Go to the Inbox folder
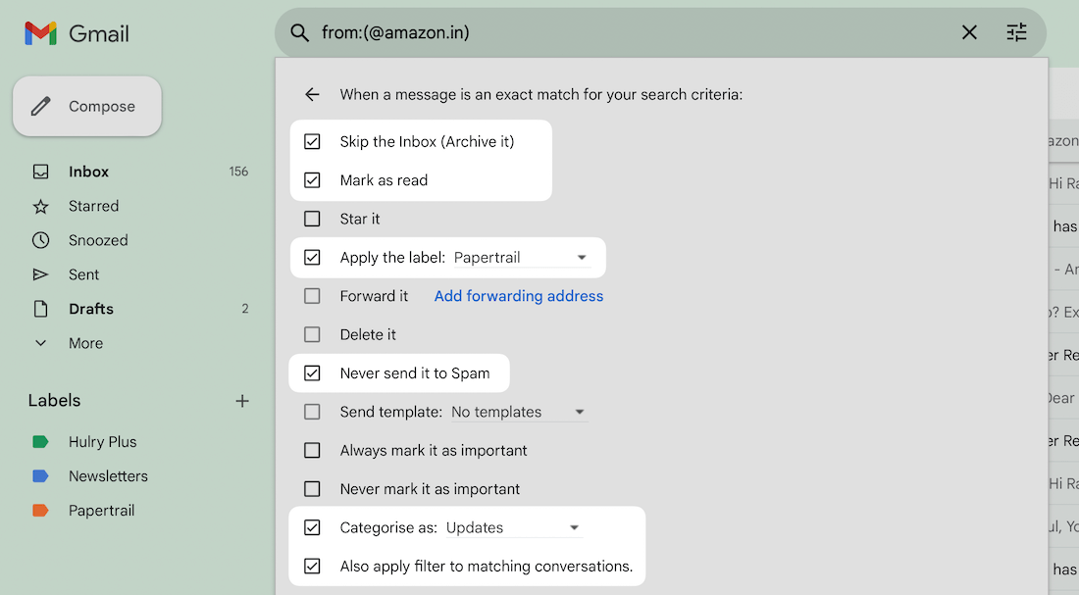This screenshot has height=595, width=1079. tap(88, 172)
